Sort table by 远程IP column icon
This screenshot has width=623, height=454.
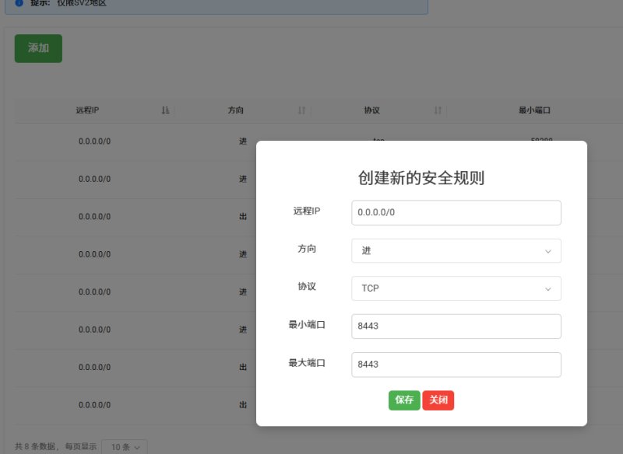tap(165, 110)
